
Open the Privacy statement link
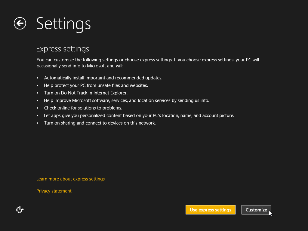click(x=54, y=191)
